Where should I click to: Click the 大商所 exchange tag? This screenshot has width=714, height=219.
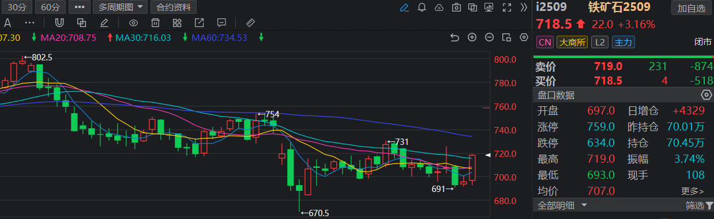(572, 42)
